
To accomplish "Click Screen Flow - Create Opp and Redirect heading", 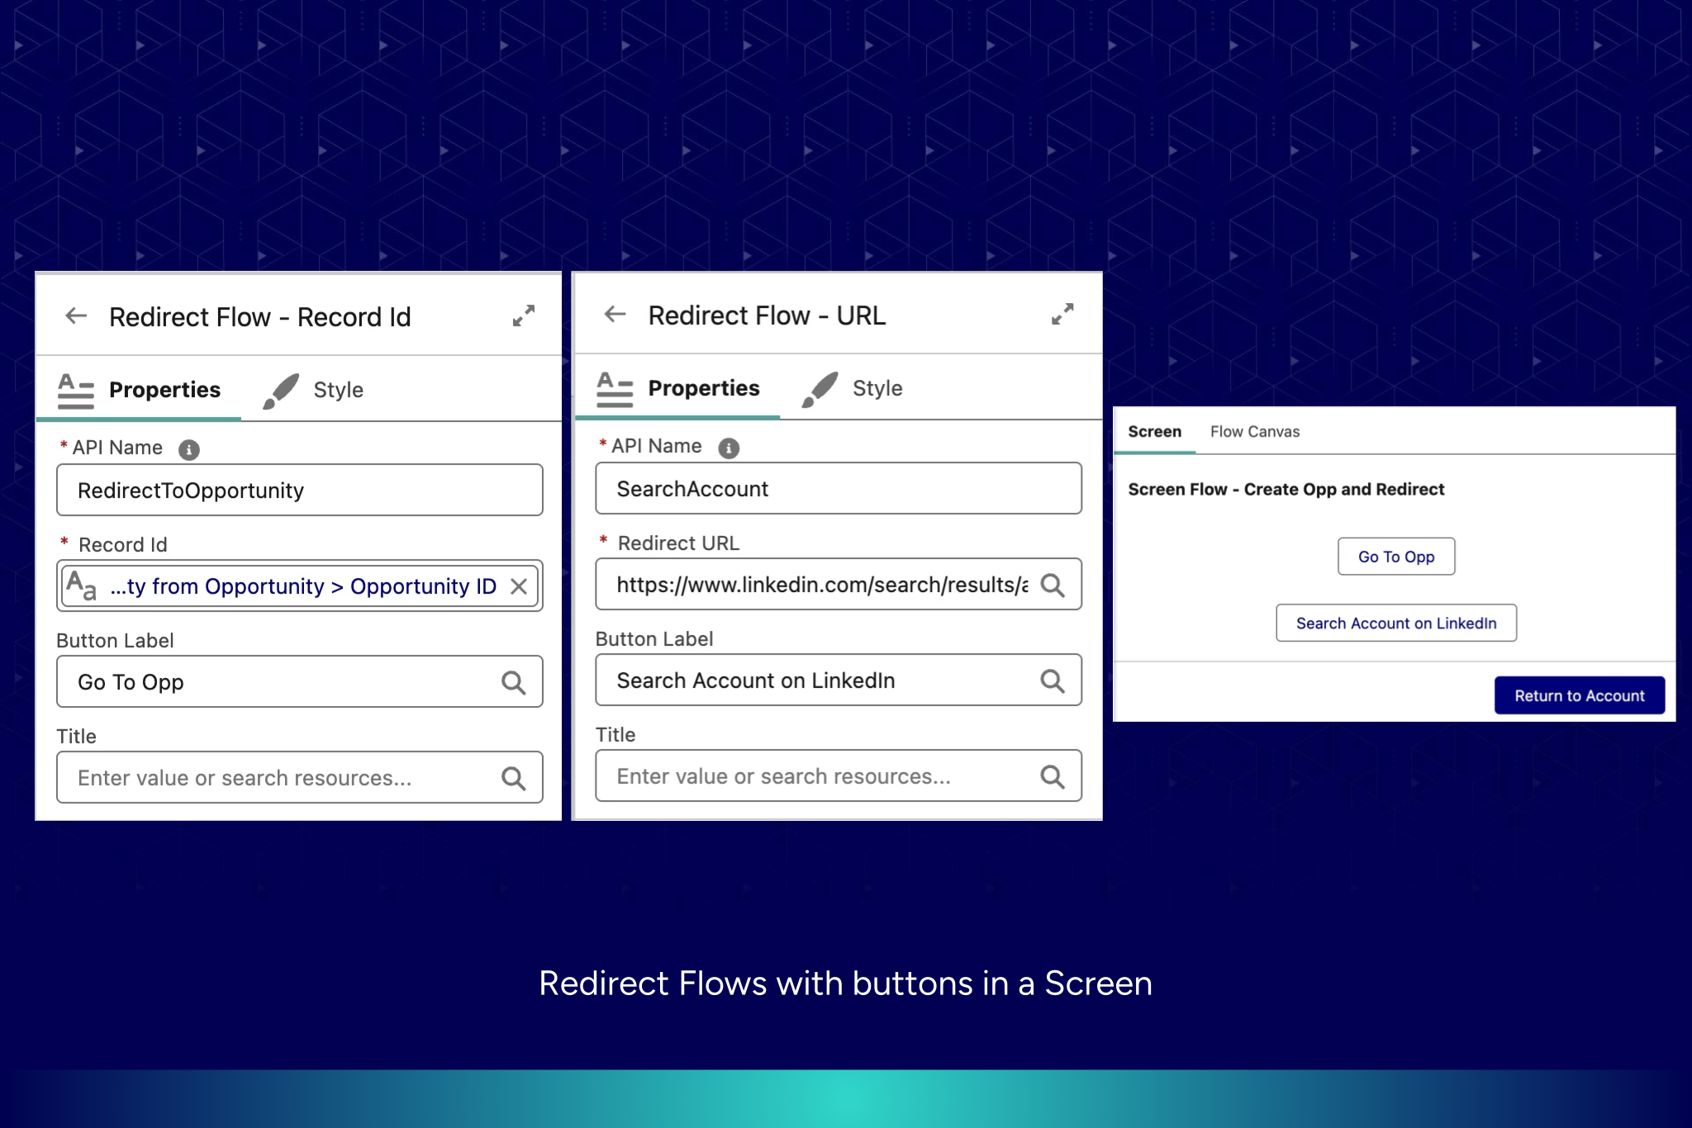I will (x=1286, y=489).
